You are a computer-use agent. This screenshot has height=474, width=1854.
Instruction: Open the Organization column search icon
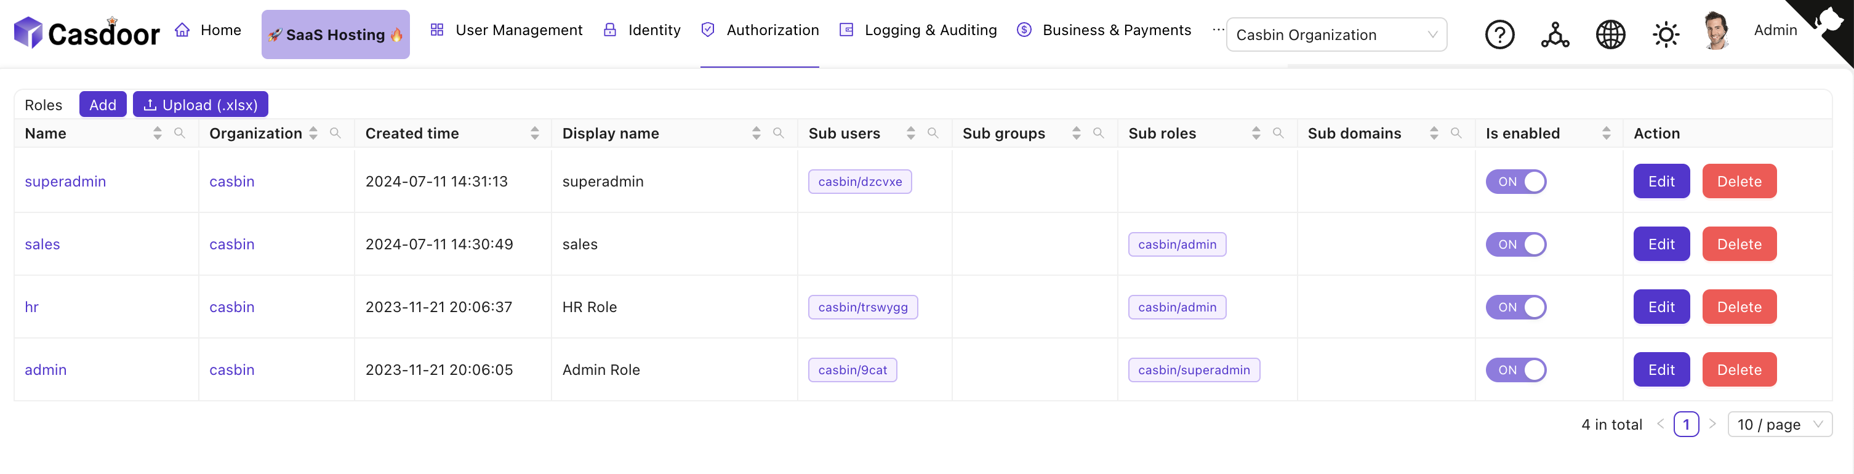point(335,133)
